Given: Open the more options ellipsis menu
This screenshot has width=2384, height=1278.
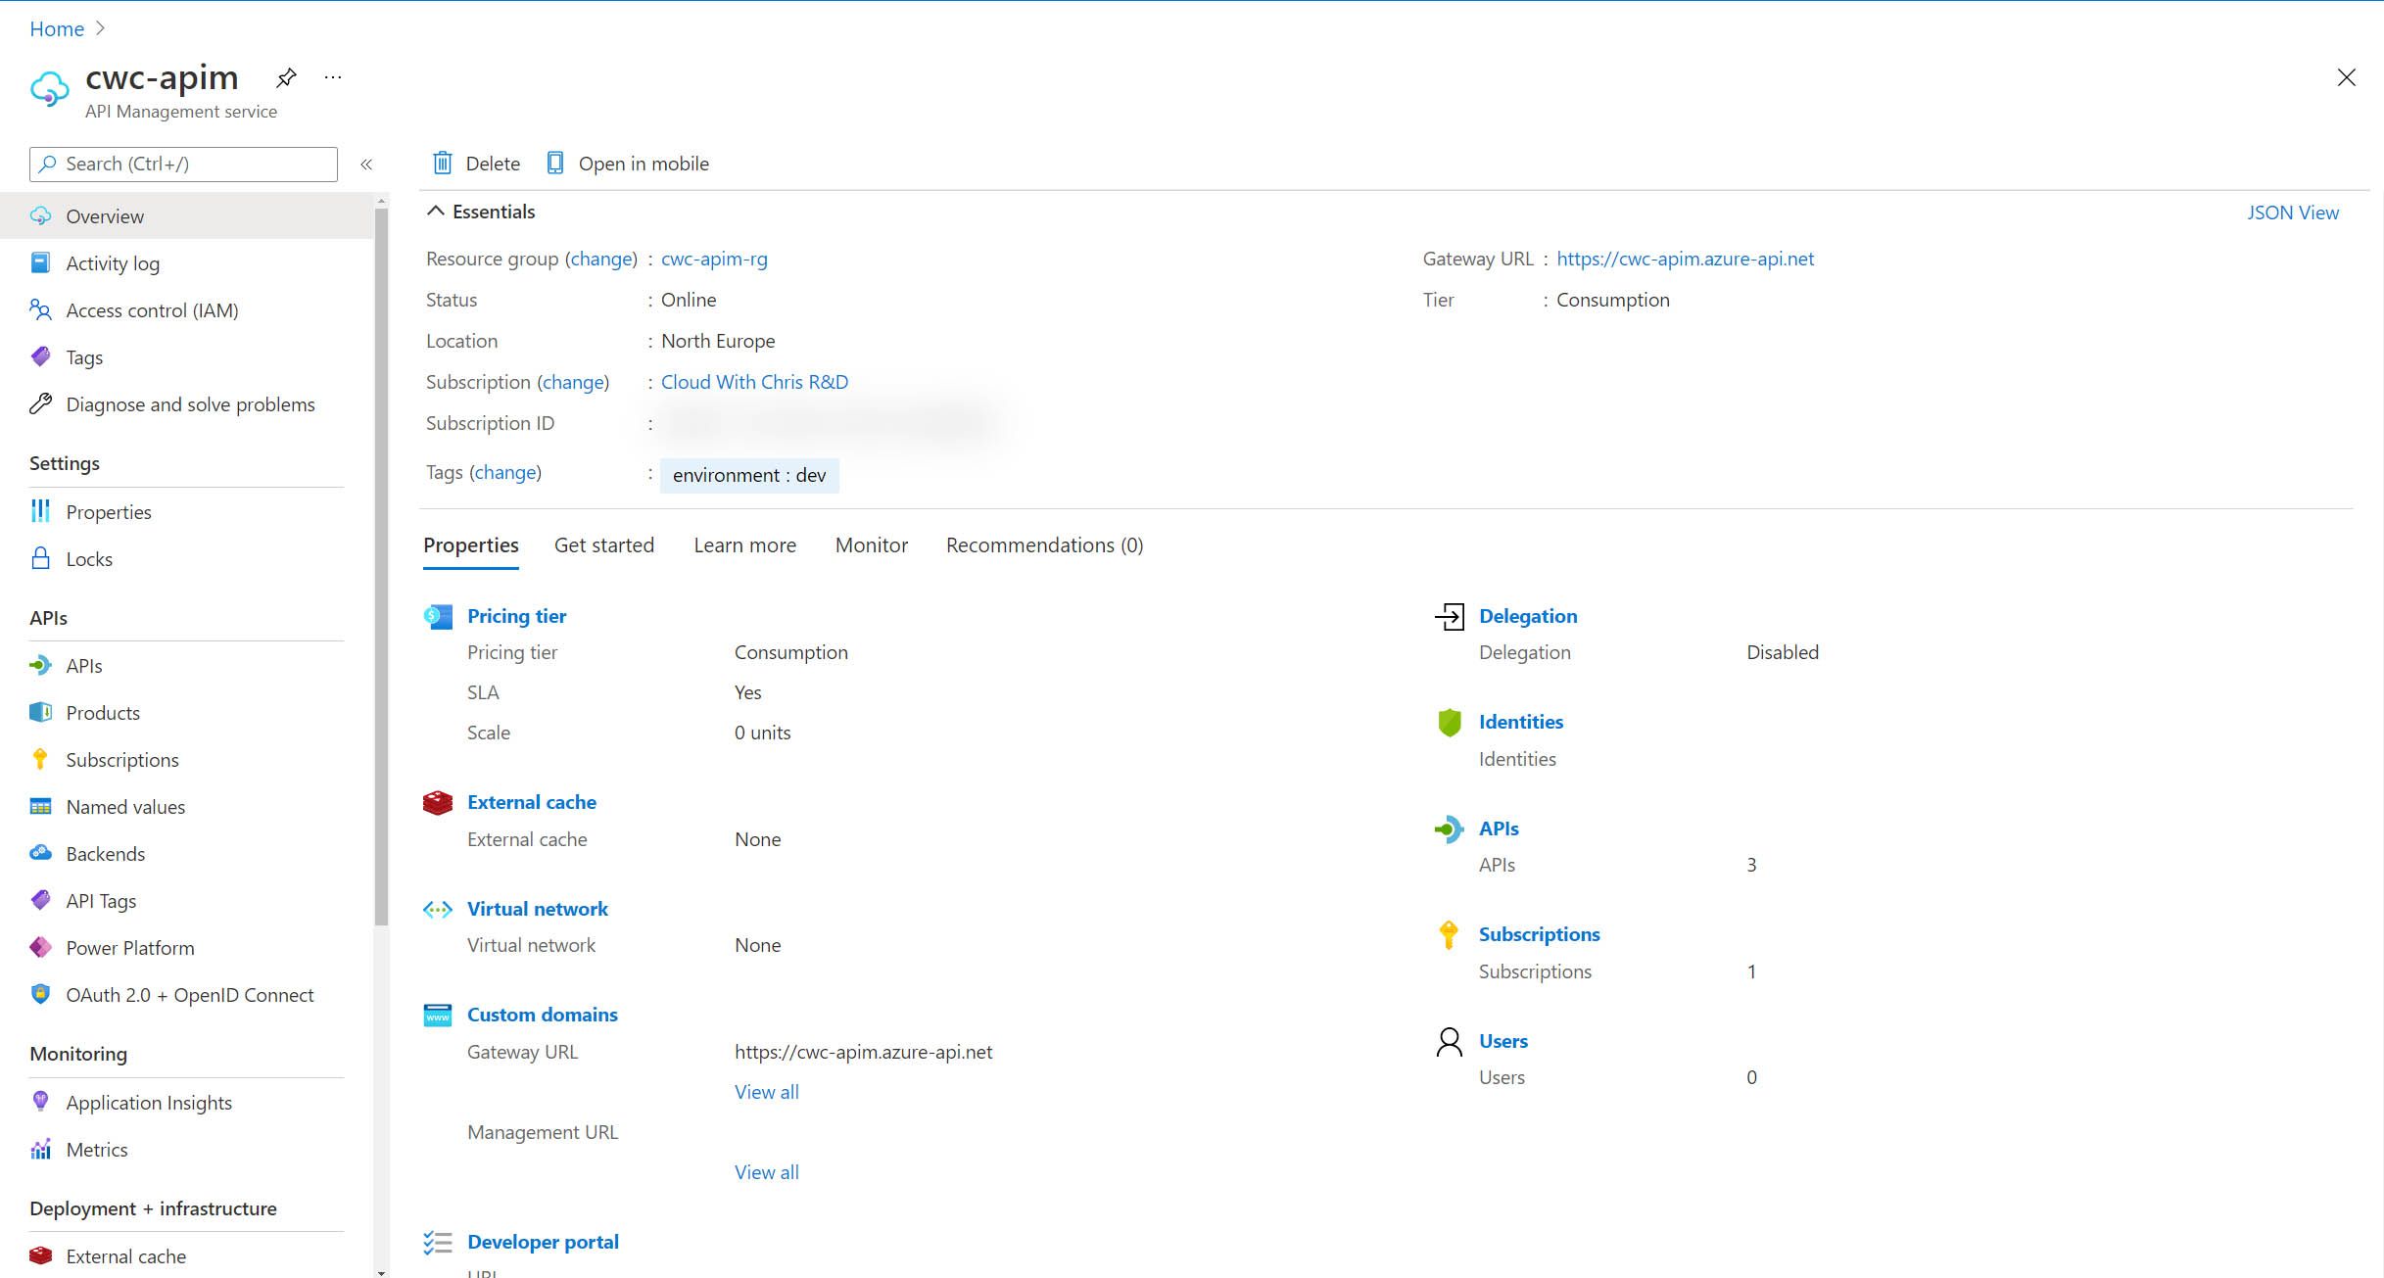Looking at the screenshot, I should 332,77.
